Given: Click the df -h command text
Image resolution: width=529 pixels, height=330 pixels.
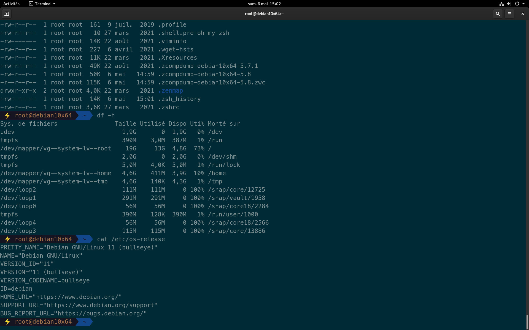Looking at the screenshot, I should (x=106, y=116).
